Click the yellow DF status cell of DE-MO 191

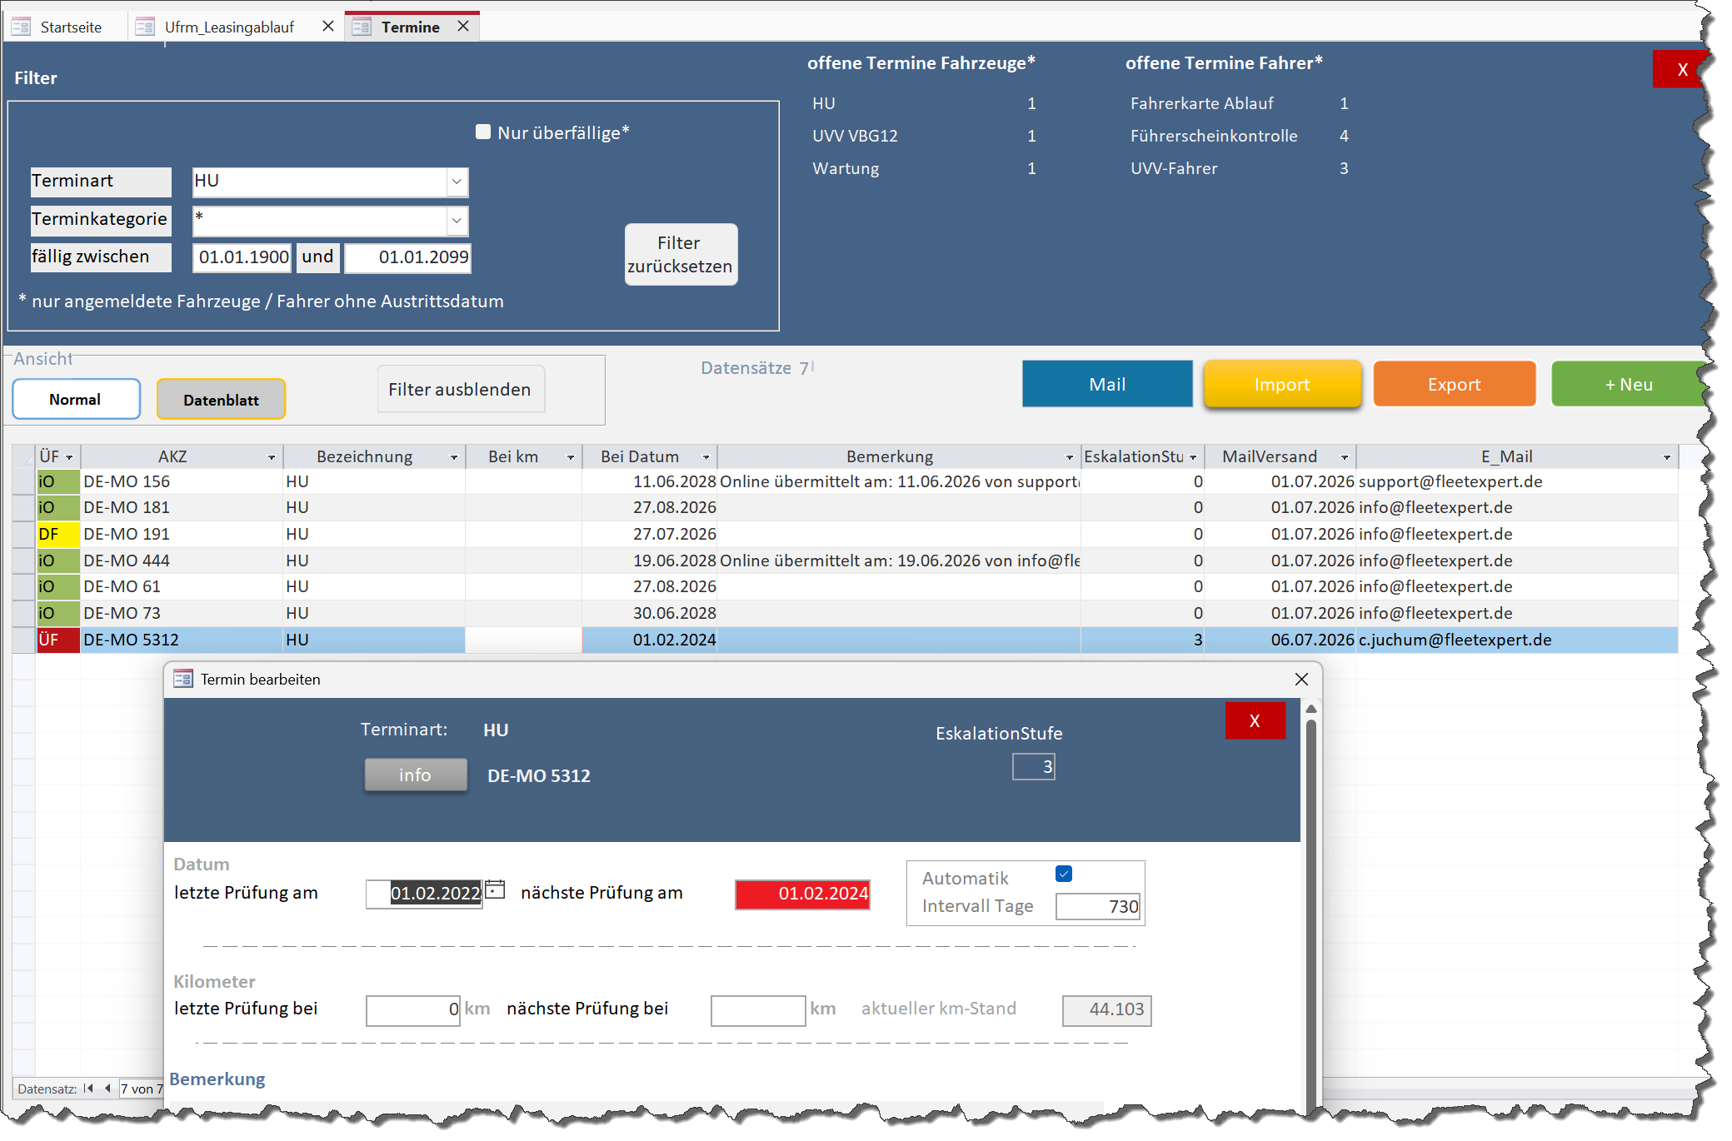pyautogui.click(x=57, y=534)
